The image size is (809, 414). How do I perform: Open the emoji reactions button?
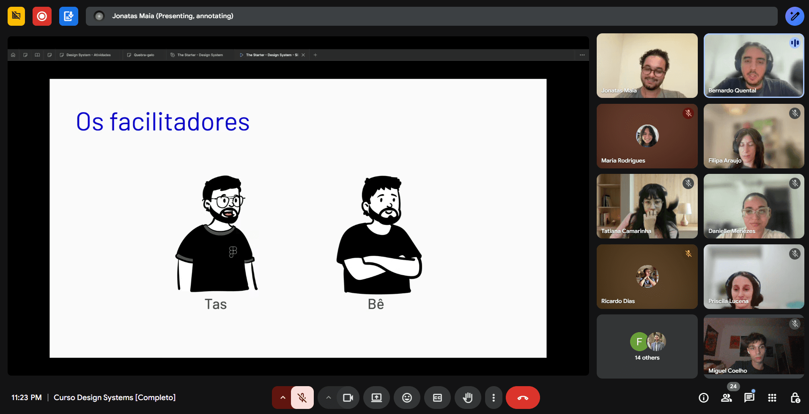pyautogui.click(x=407, y=398)
